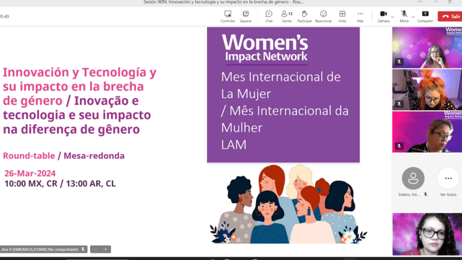
Task: Expand the camera options arrow
Action: click(393, 17)
